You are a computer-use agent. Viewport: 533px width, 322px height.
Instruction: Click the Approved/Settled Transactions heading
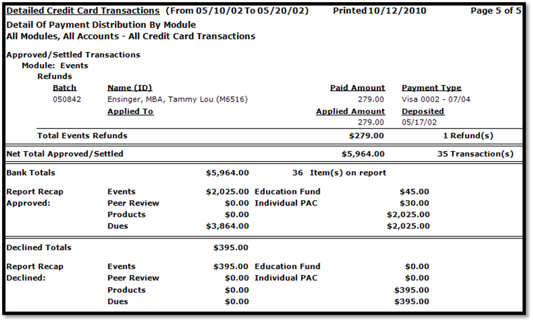73,55
